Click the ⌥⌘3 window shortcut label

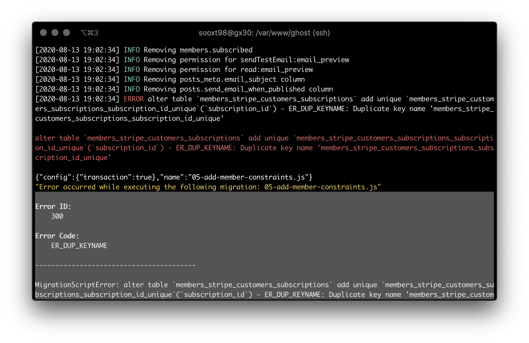point(89,33)
